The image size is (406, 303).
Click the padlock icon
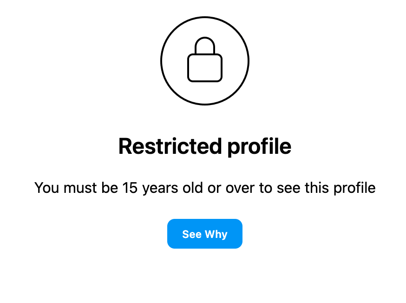(x=204, y=59)
